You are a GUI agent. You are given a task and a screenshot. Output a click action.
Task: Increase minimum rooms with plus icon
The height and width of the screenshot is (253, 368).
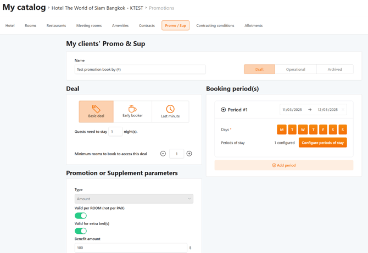point(189,154)
